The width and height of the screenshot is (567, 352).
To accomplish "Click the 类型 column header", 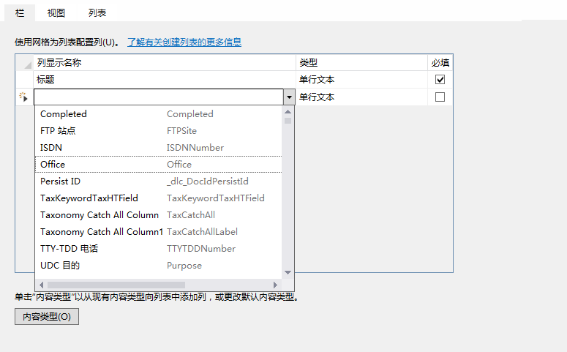I will [x=361, y=63].
